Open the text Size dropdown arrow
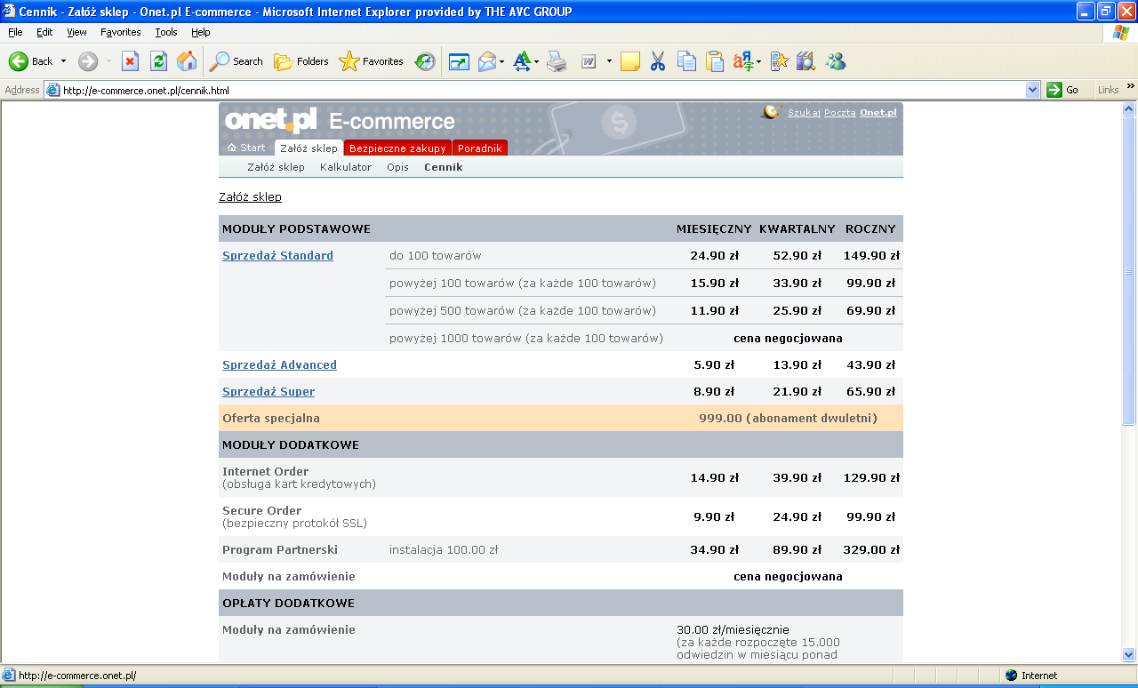 537,61
